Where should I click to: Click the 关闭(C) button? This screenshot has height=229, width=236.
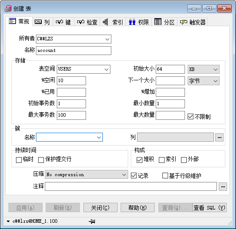pos(100,208)
